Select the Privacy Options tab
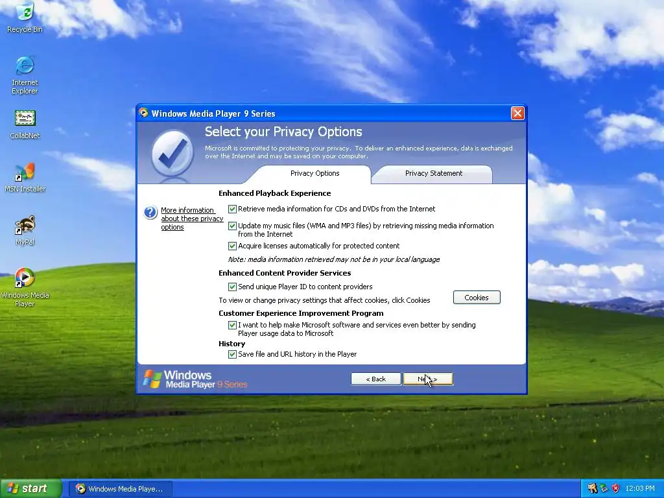Viewport: 664px width, 498px height. (314, 174)
